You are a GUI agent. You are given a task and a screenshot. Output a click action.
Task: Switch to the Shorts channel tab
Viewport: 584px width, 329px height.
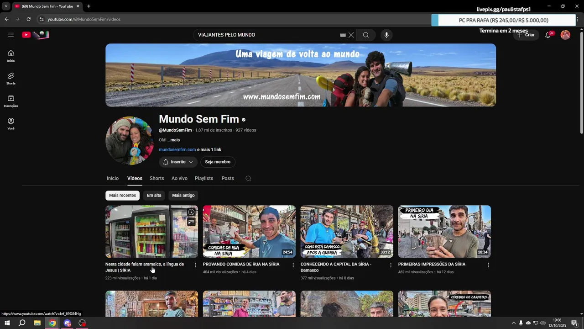[x=156, y=179]
